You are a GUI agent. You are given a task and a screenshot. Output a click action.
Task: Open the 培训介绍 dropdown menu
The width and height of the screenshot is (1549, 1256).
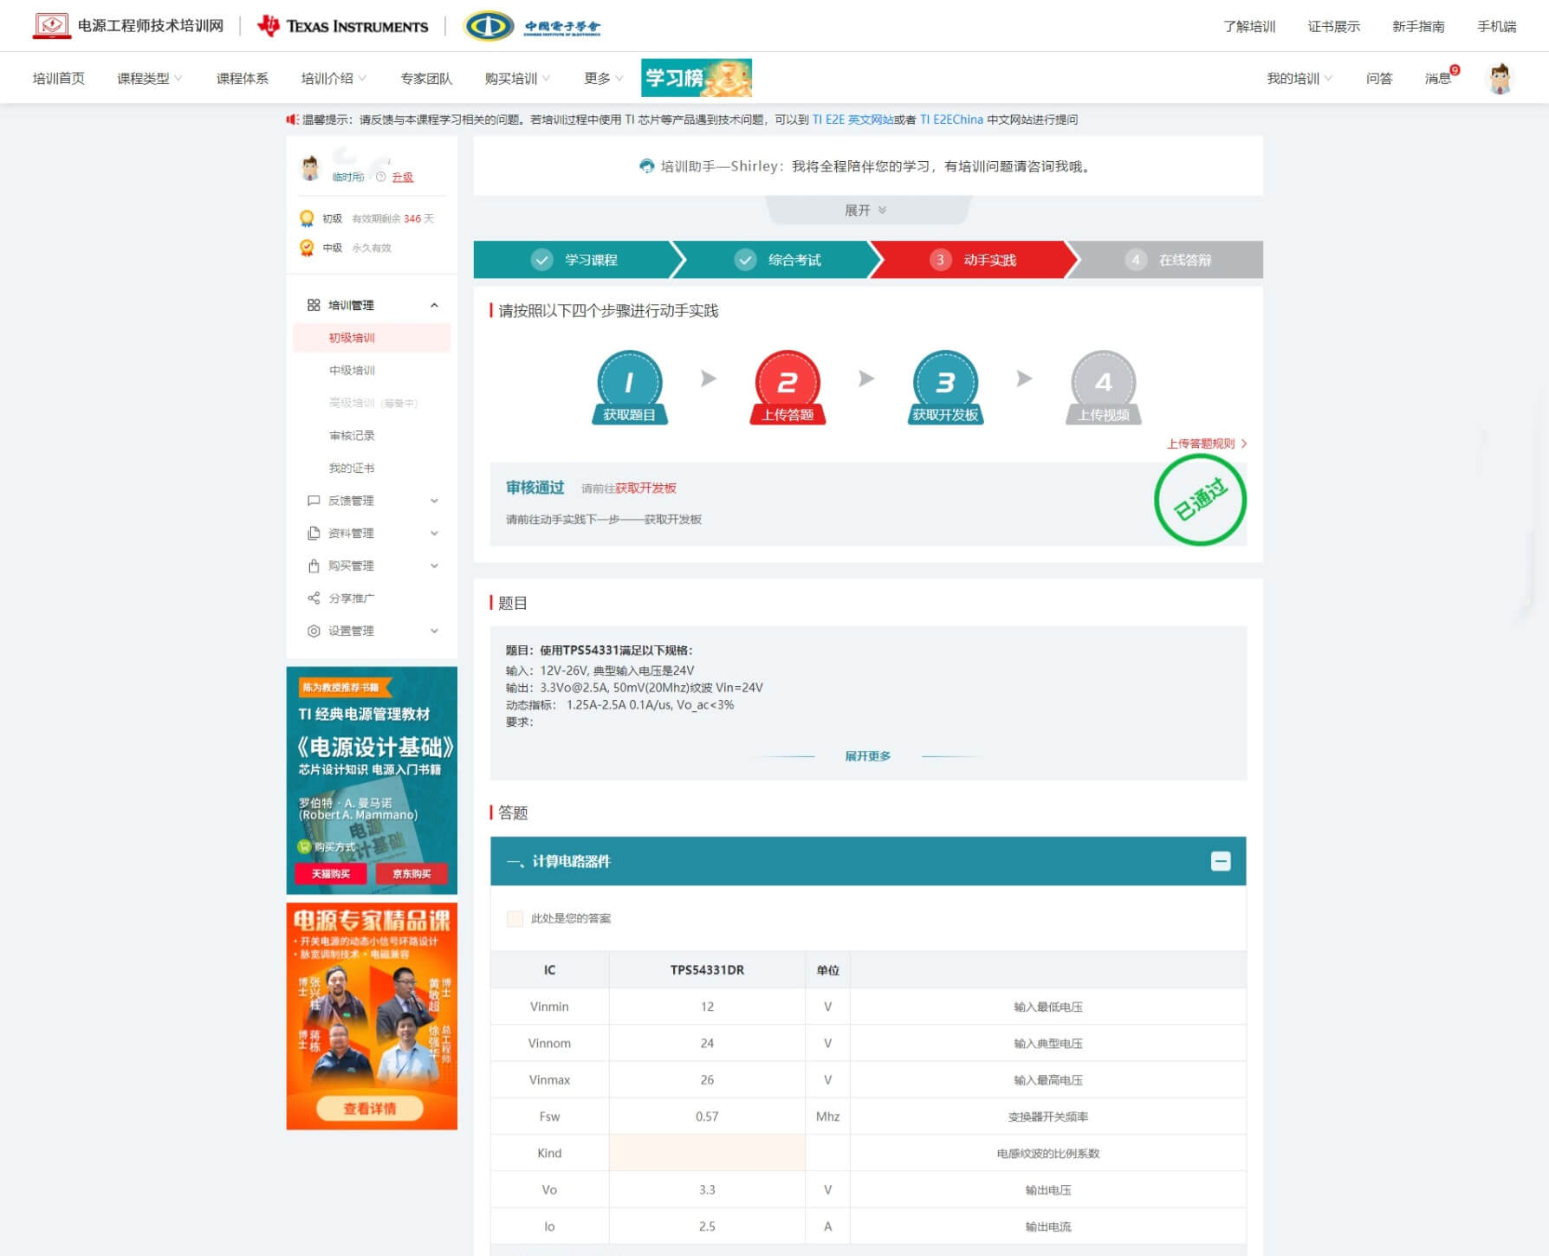(334, 78)
